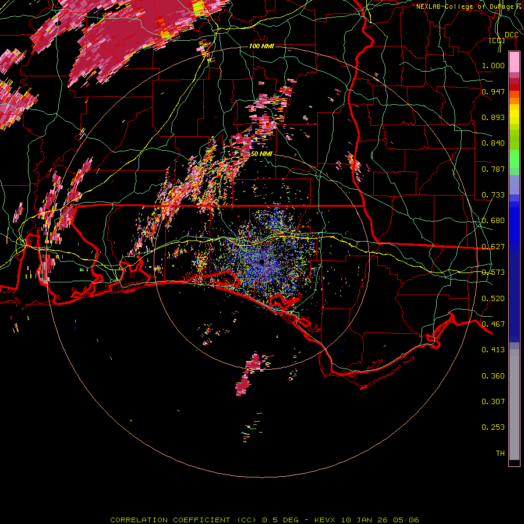Screen dimensions: 524x524
Task: Click the black radar site dot at center
Action: (x=261, y=262)
